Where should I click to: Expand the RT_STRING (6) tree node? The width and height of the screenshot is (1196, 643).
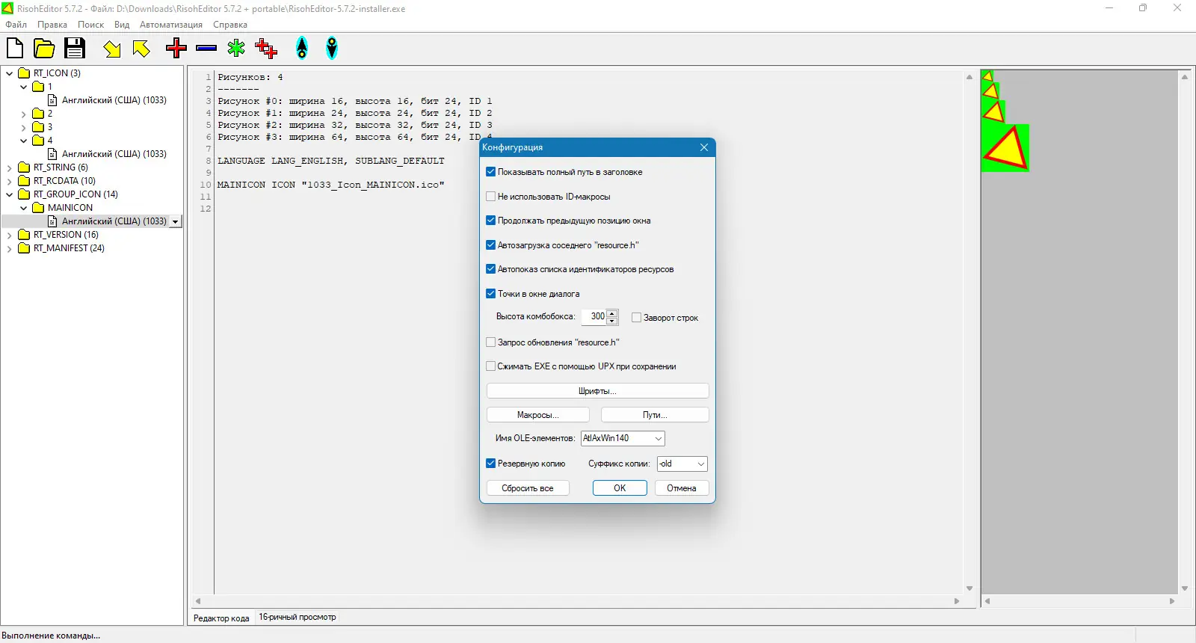coord(10,167)
